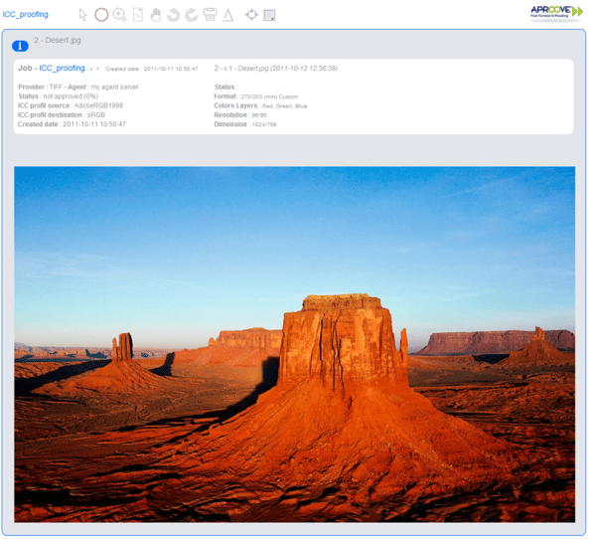
Task: Click the four-arrow crosshair icon
Action: (x=251, y=15)
